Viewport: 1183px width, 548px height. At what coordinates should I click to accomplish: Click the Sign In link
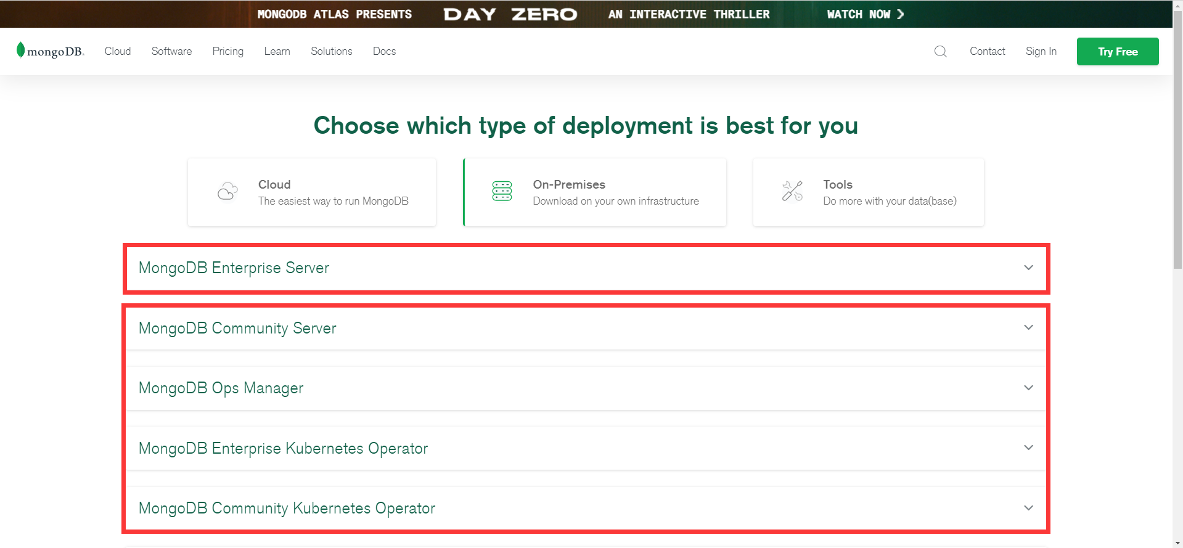tap(1041, 51)
